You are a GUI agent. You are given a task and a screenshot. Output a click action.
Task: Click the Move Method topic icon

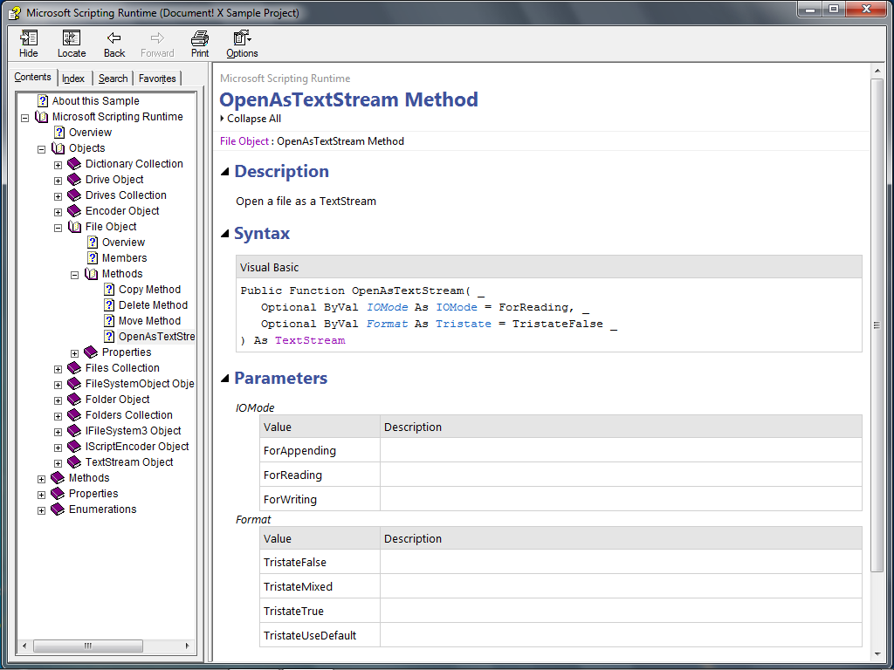click(x=109, y=321)
